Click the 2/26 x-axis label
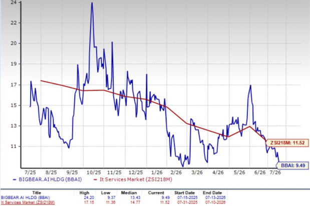This screenshot has width=310, height=206. [176, 172]
